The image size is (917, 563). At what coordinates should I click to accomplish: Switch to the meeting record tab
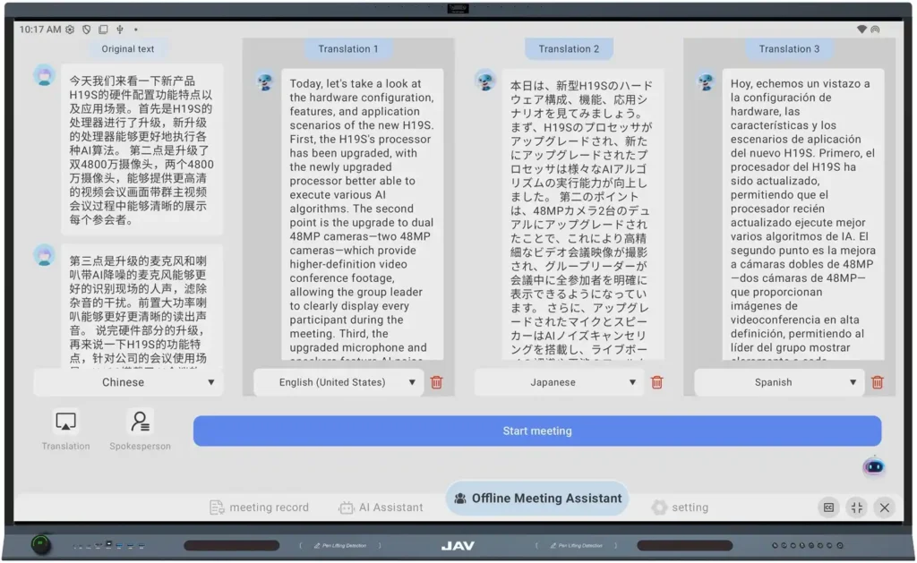pos(259,508)
